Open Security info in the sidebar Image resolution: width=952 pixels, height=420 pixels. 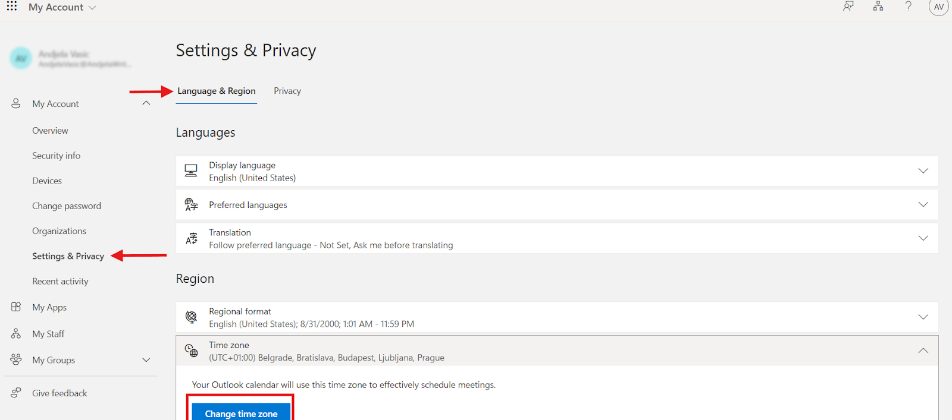(56, 156)
